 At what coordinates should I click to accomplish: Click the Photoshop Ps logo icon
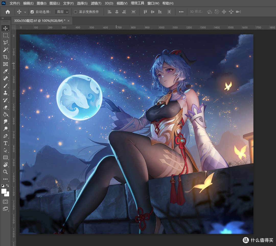pos(4,3)
